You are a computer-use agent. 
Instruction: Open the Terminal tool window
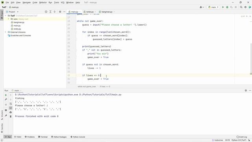click(43, 137)
